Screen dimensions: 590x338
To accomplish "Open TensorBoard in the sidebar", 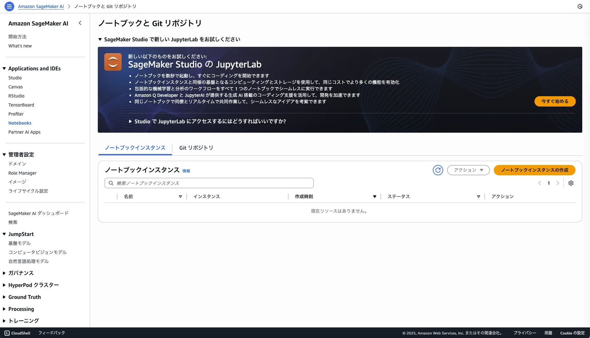I will 21,105.
